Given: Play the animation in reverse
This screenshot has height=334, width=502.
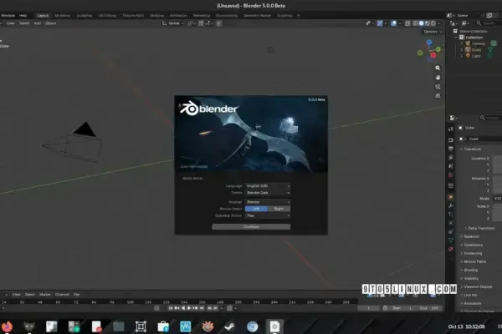Looking at the screenshot, I should tap(182, 308).
